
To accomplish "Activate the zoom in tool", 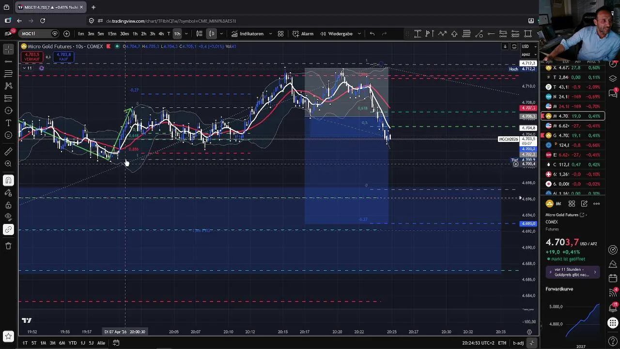I will coord(8,164).
